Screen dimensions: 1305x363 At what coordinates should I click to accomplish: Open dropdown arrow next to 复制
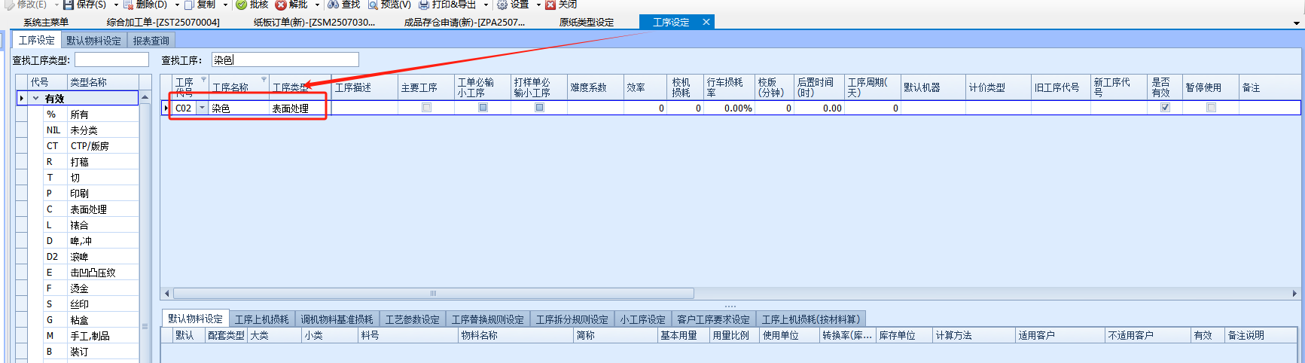[x=225, y=5]
